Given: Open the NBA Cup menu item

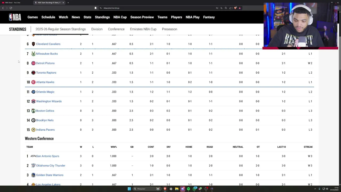Looking at the screenshot, I should tap(120, 17).
